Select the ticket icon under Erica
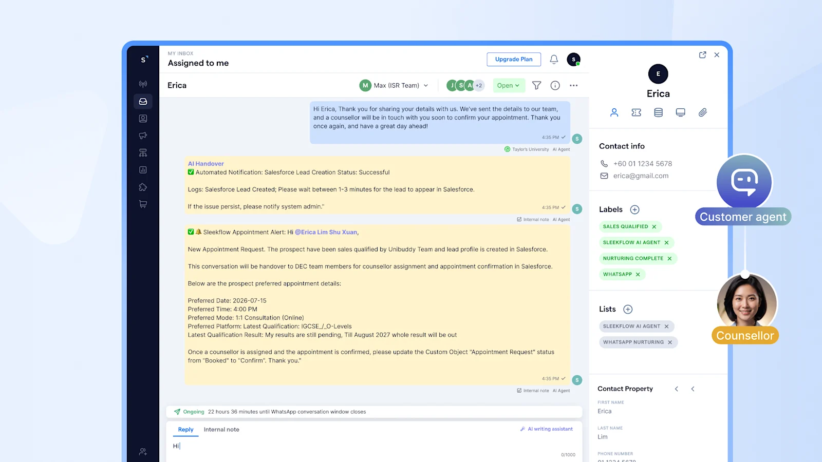 point(636,112)
